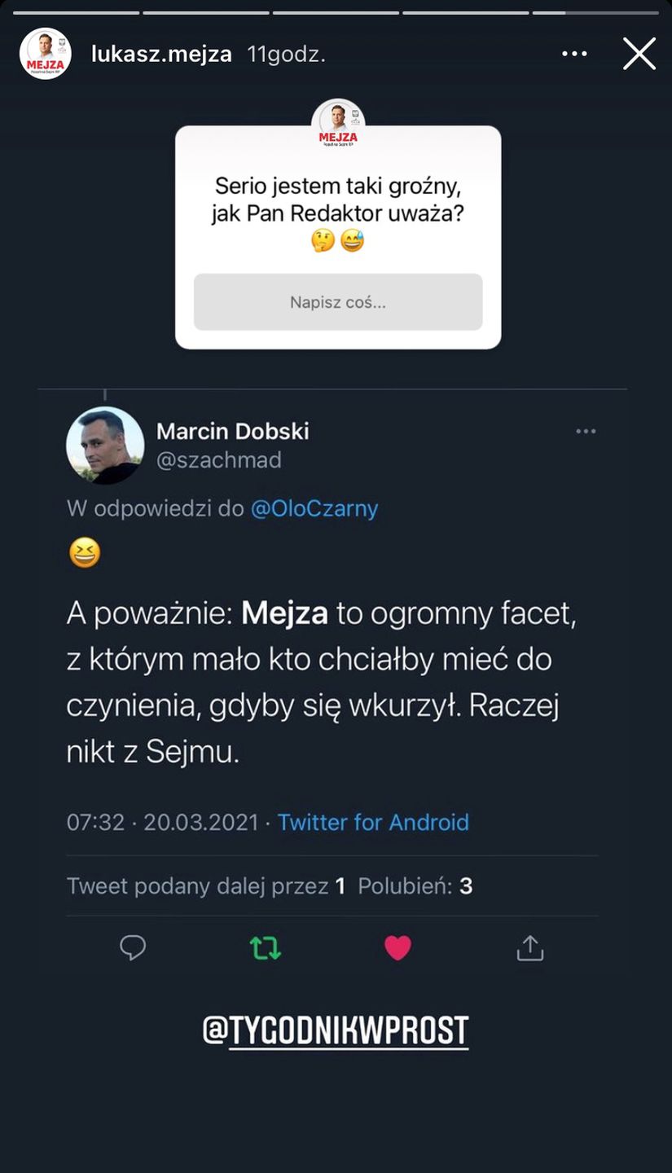The width and height of the screenshot is (672, 1173).
Task: Close the story with the X button
Action: coord(639,52)
